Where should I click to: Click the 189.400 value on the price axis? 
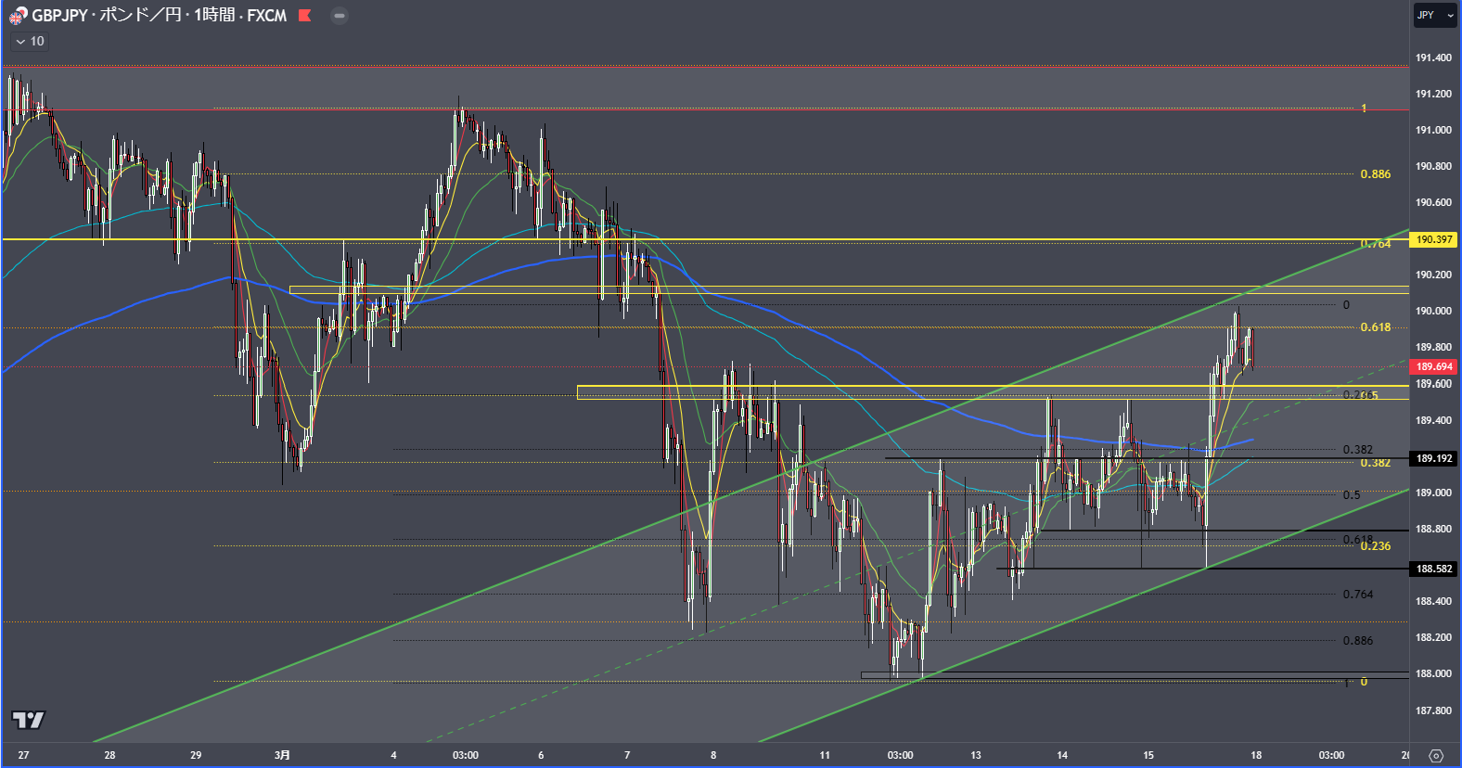coord(1433,420)
